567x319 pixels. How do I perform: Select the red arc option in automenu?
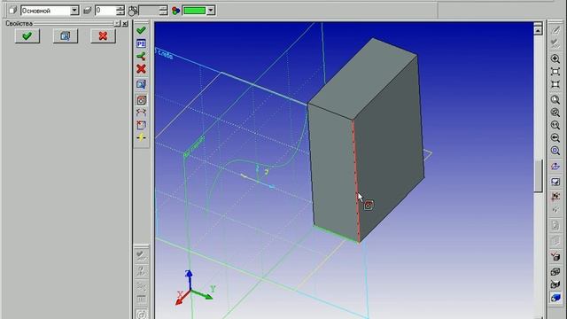pos(142,113)
